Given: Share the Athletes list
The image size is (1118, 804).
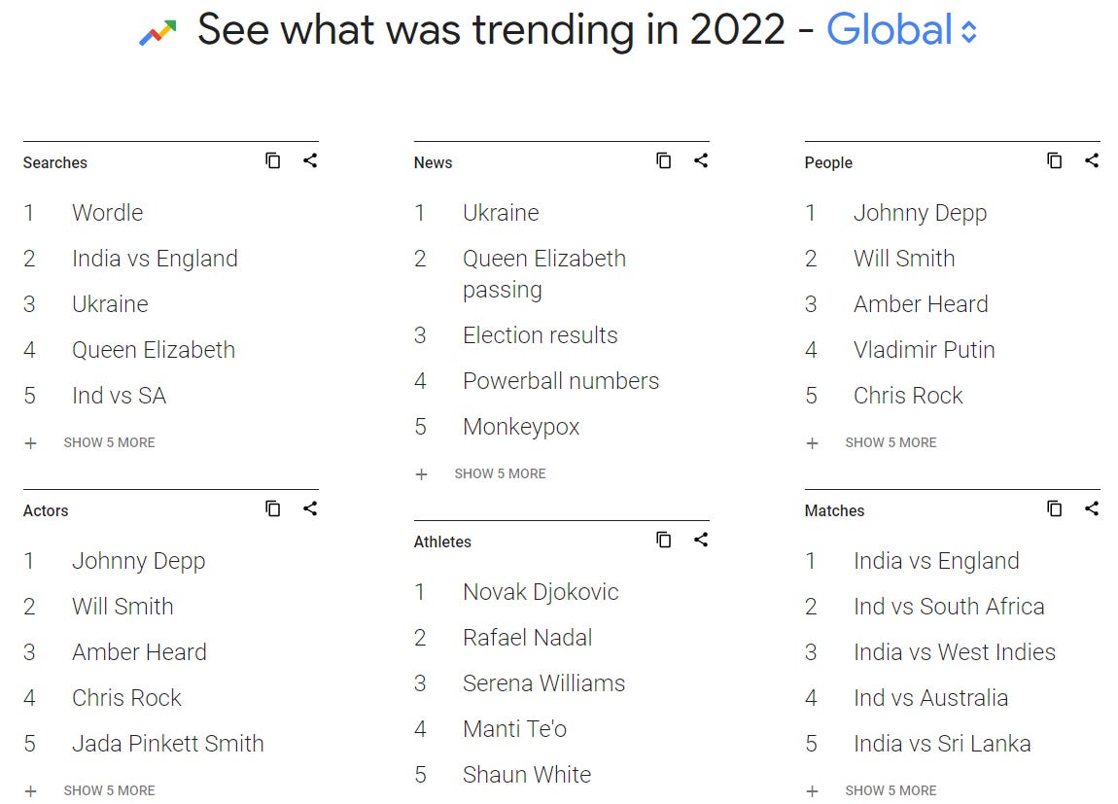Looking at the screenshot, I should click(701, 541).
